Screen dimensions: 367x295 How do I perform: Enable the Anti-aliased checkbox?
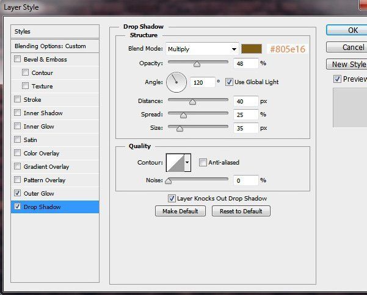[203, 163]
